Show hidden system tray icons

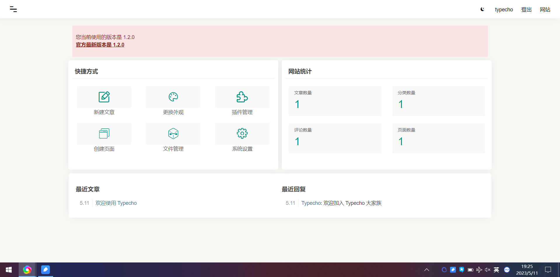426,270
